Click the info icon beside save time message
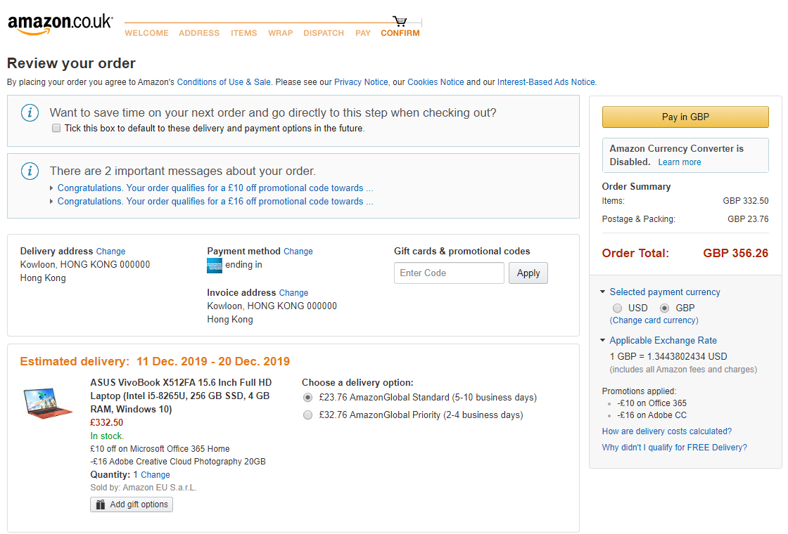Viewport: 788px width, 534px height. 30,112
